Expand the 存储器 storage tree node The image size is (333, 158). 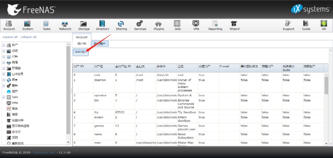click(4, 68)
